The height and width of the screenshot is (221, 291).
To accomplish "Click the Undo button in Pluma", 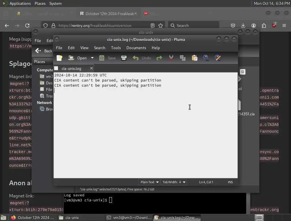I will [x=142, y=58].
